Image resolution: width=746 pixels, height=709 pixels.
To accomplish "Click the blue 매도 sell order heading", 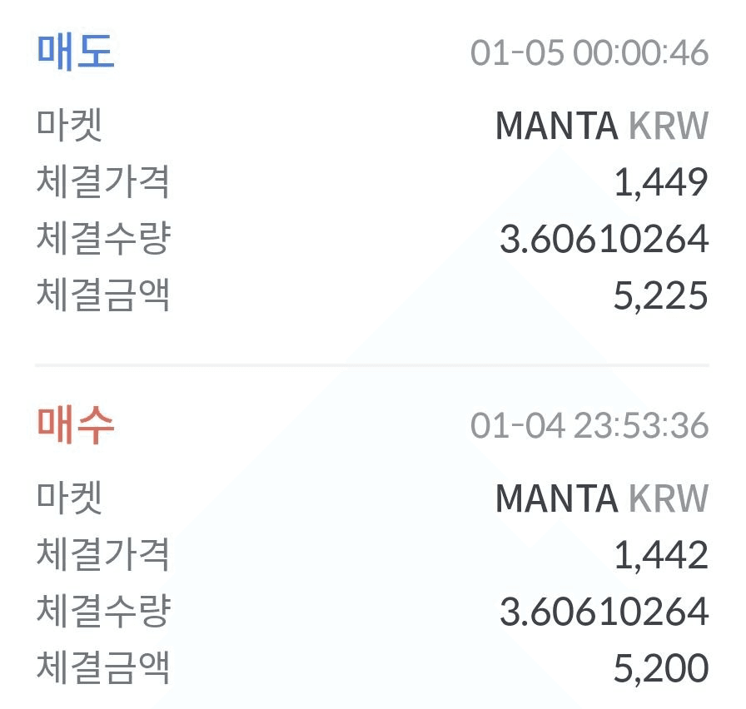I will (x=75, y=52).
